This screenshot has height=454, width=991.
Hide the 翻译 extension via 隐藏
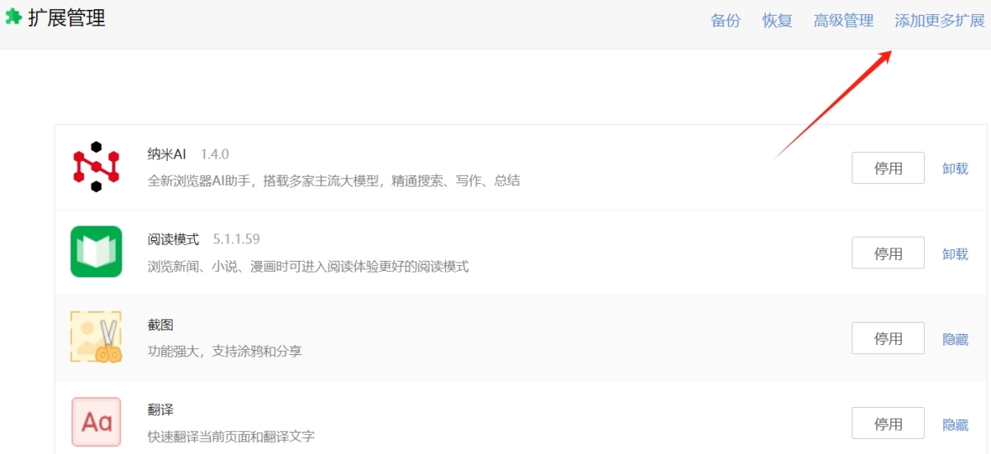pyautogui.click(x=955, y=425)
